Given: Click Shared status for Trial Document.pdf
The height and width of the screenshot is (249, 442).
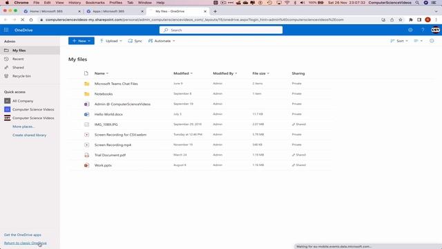Looking at the screenshot, I should pos(299,155).
